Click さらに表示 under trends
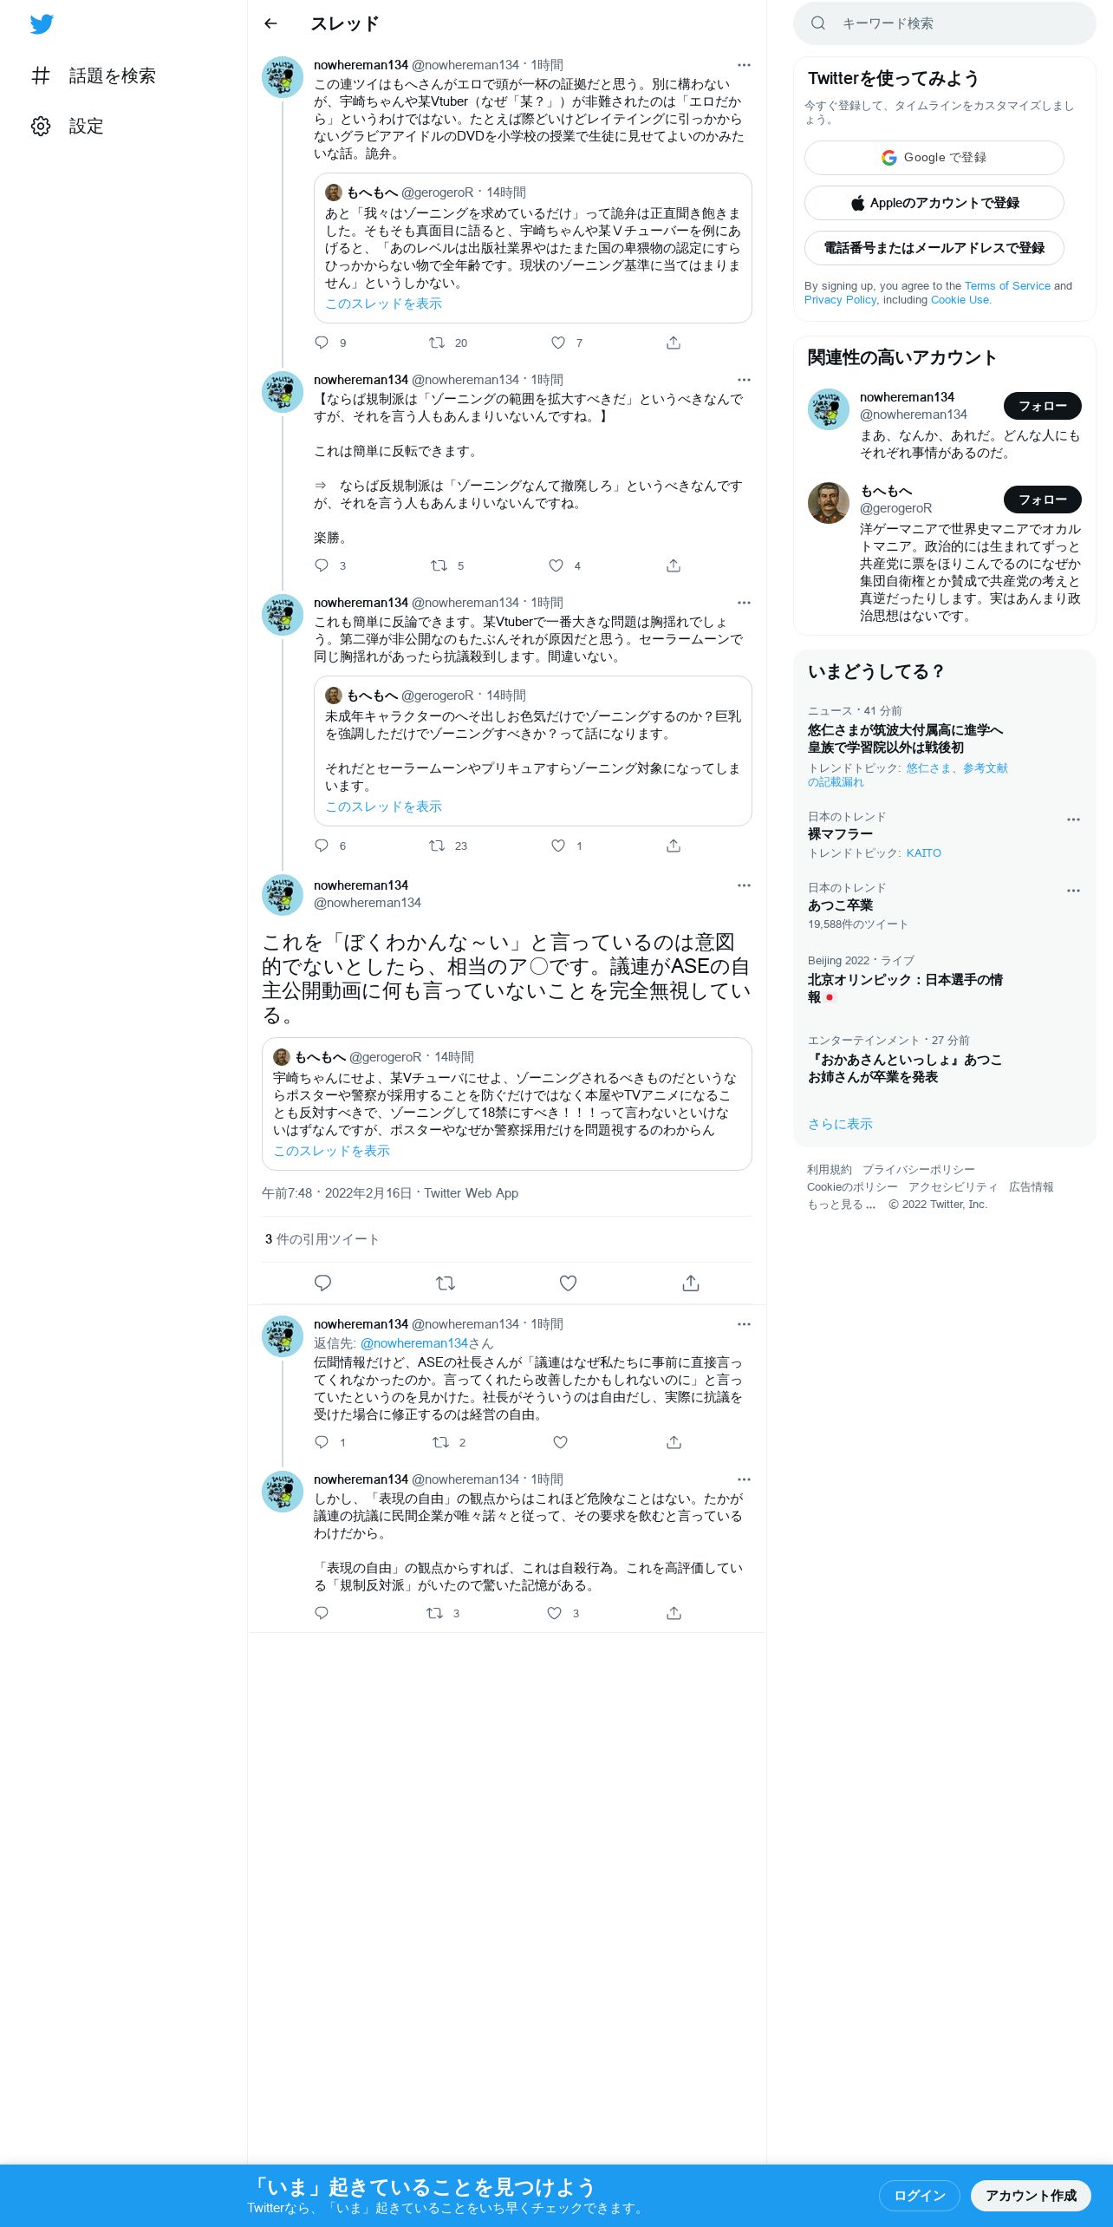Screen dimensions: 1113x2227 coord(840,1124)
